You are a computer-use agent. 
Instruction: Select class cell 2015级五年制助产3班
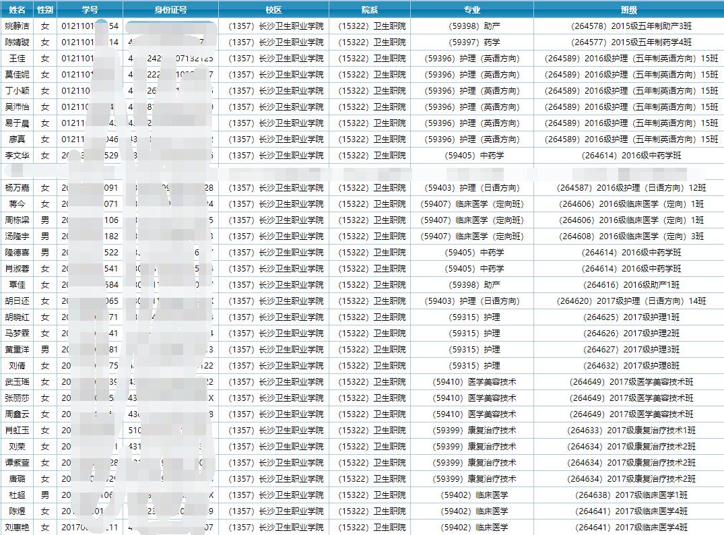coord(628,26)
